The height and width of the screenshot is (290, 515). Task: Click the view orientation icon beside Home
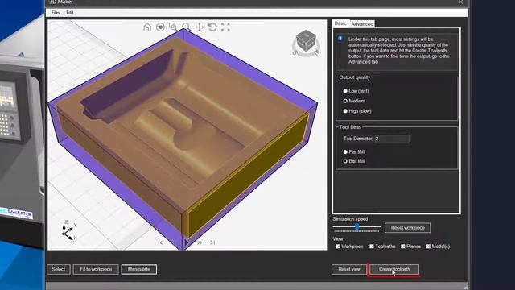tap(160, 27)
